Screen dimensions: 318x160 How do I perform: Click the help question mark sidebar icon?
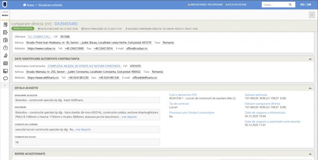(5, 48)
